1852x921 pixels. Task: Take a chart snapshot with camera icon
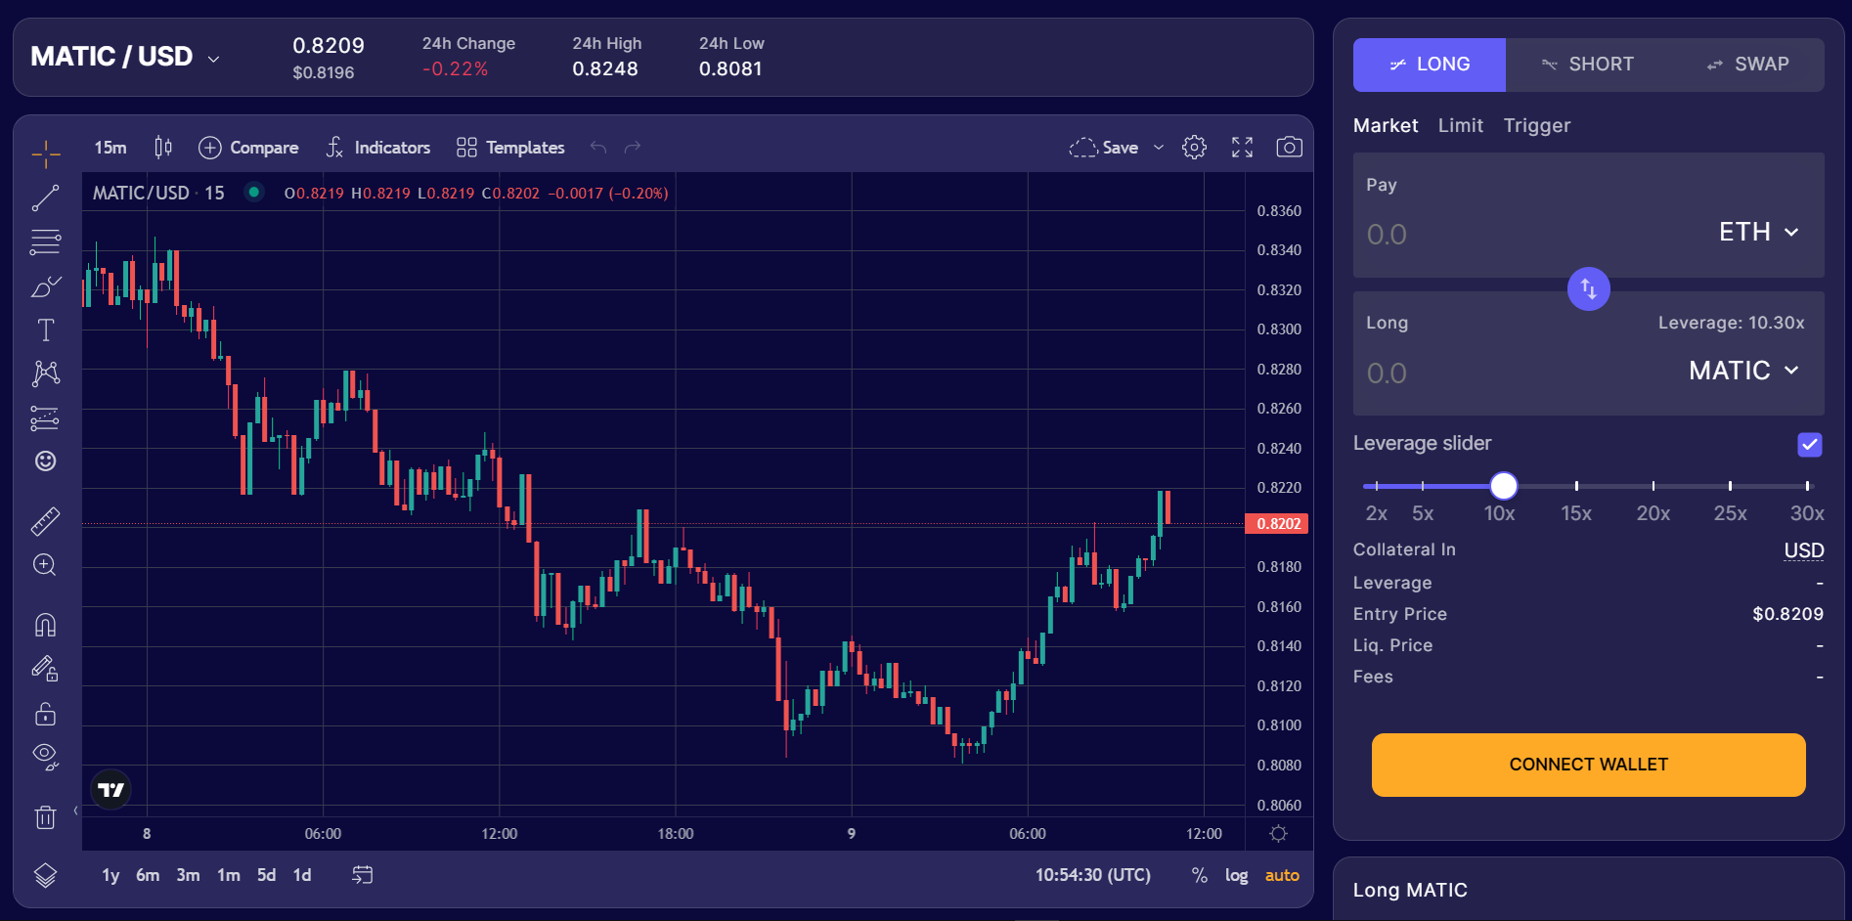click(1289, 148)
